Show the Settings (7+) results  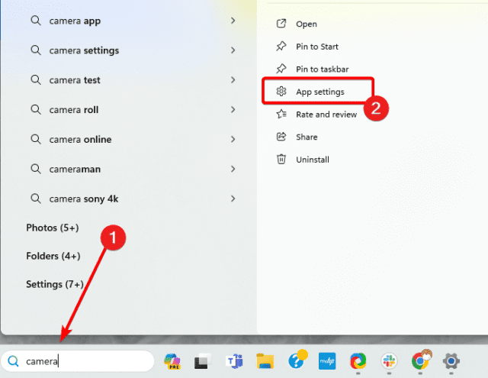point(55,284)
